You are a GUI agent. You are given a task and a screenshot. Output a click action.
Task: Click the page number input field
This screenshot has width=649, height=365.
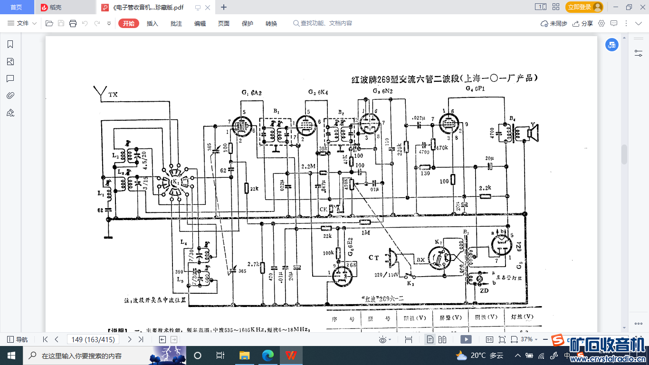pos(94,339)
